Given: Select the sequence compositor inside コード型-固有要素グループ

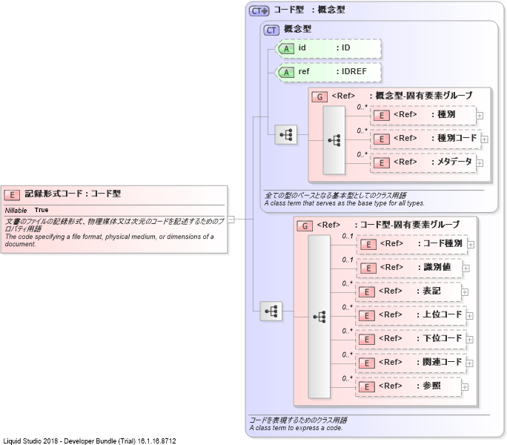Looking at the screenshot, I should click(x=319, y=317).
